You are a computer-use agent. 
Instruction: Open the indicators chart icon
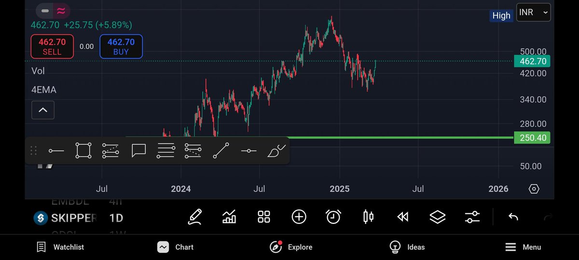229,217
